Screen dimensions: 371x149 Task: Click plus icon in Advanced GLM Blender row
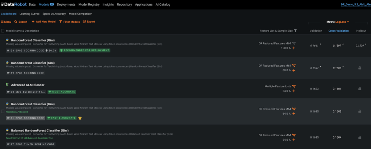coord(294,91)
